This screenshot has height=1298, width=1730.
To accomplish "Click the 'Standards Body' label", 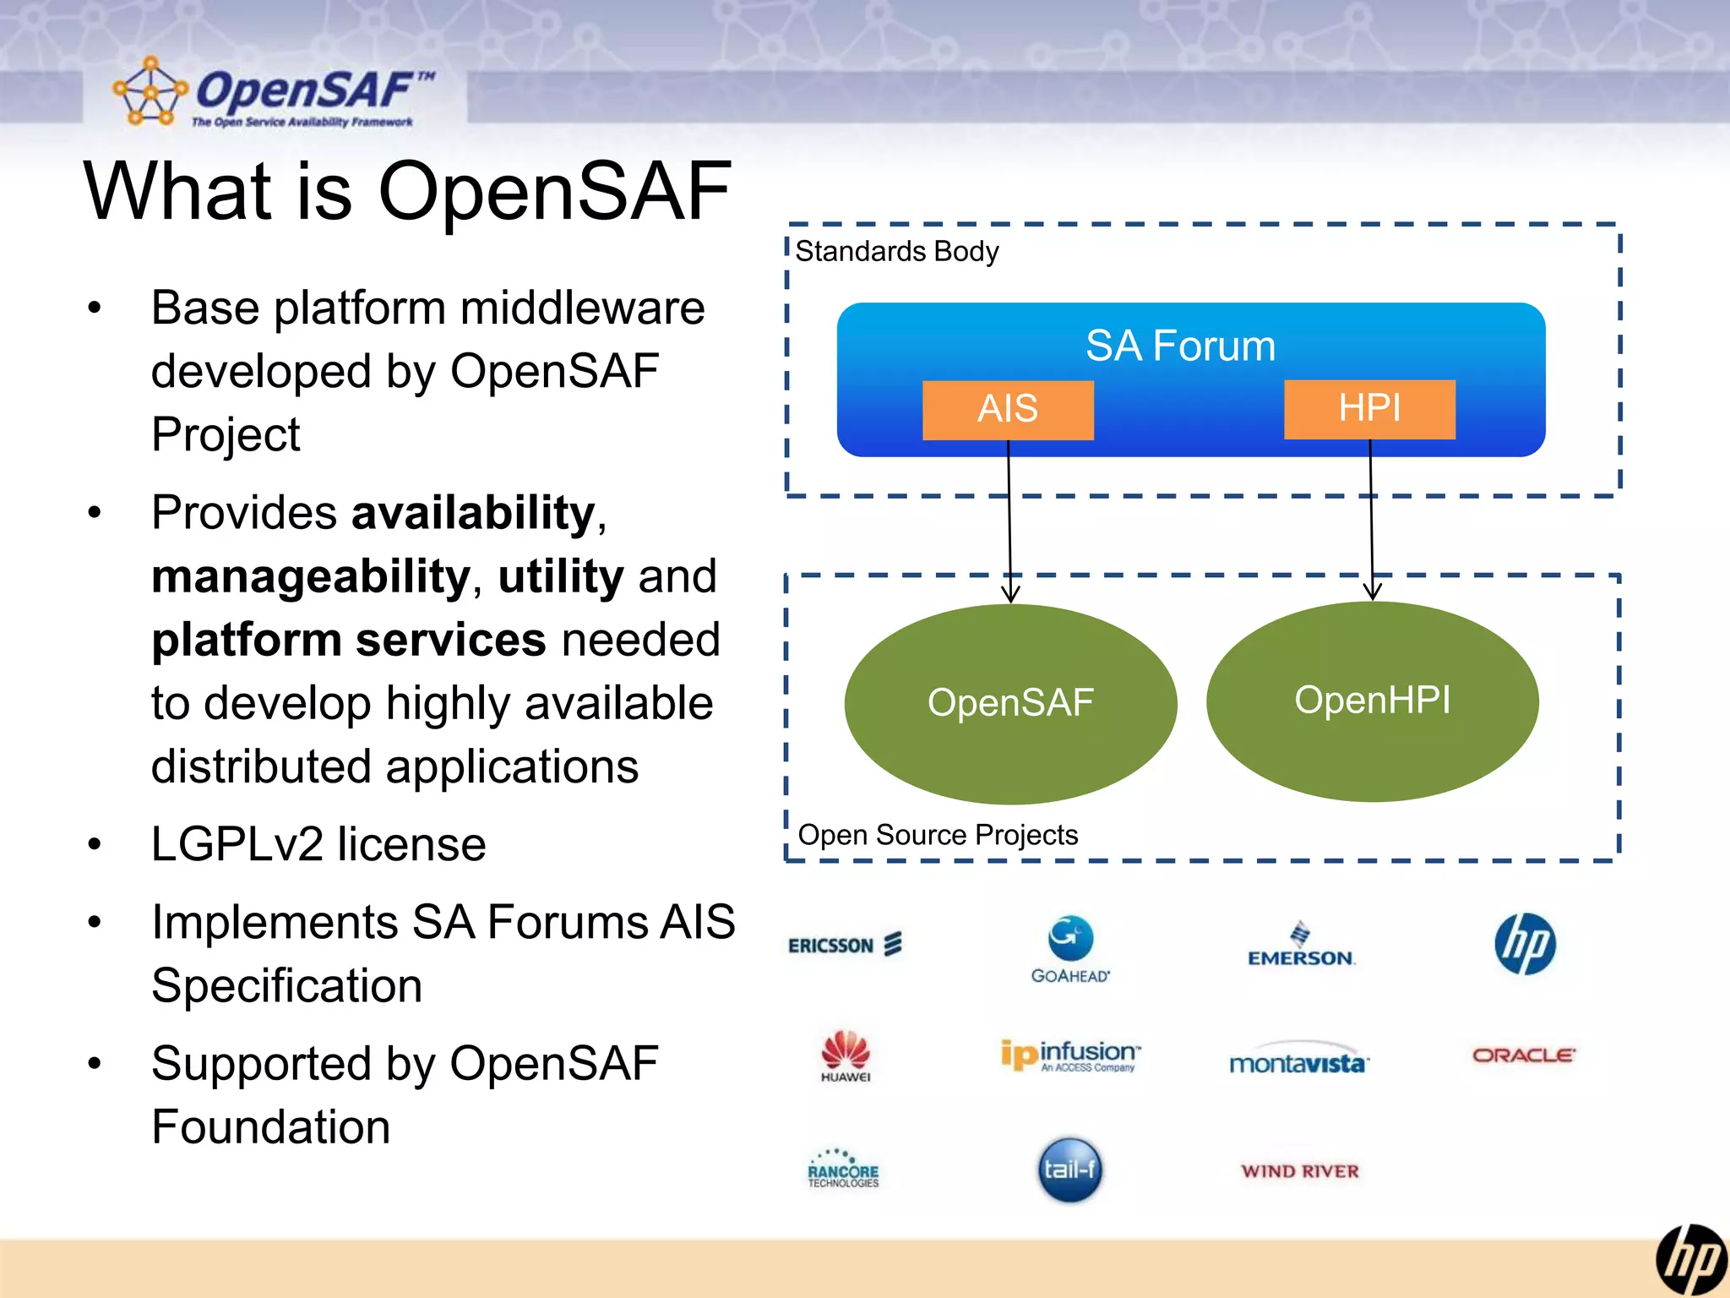I will (897, 252).
